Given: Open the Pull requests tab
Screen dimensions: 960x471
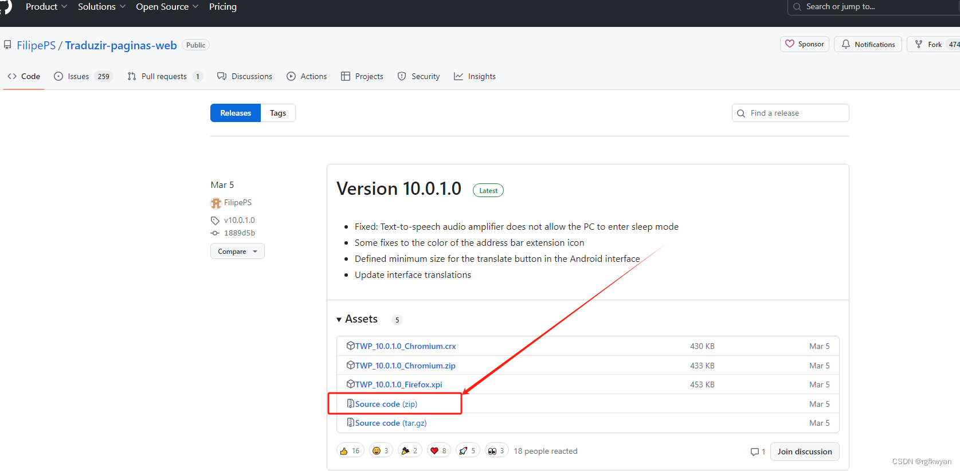Looking at the screenshot, I should pos(165,76).
